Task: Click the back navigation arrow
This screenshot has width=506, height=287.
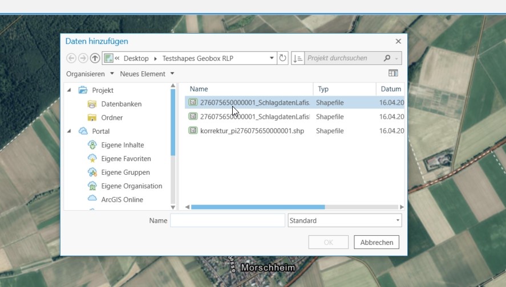Action: (x=71, y=58)
